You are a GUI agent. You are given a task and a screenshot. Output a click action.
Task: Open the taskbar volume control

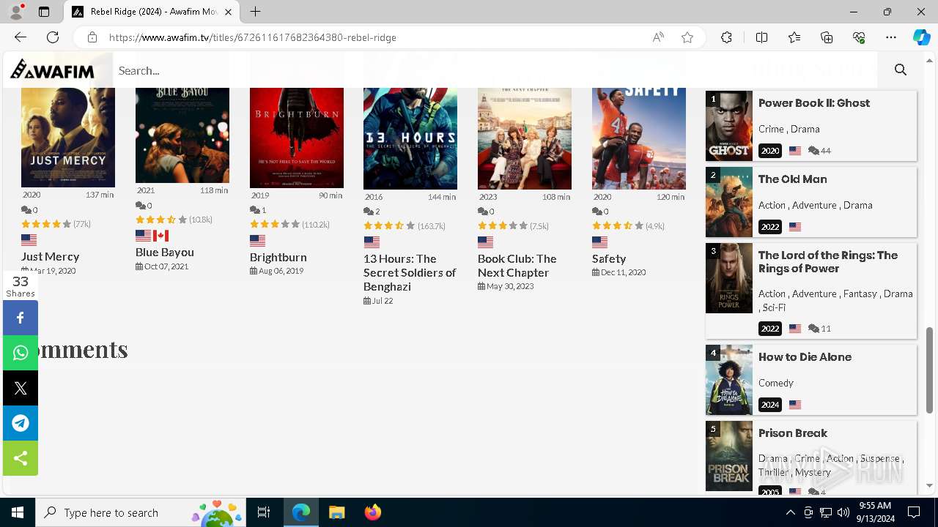[843, 512]
